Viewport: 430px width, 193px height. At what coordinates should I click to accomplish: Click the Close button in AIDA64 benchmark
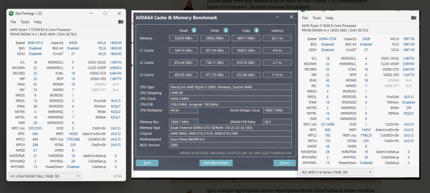click(x=285, y=163)
